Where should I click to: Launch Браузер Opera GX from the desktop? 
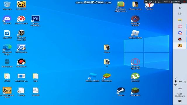(x=135, y=64)
